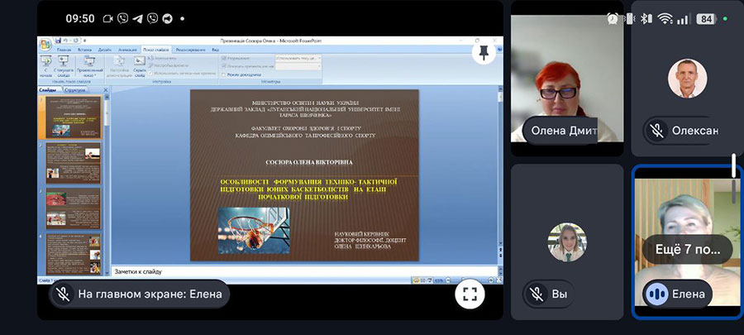Select slide 3 thumbnail
This screenshot has width=744, height=335.
[73, 208]
